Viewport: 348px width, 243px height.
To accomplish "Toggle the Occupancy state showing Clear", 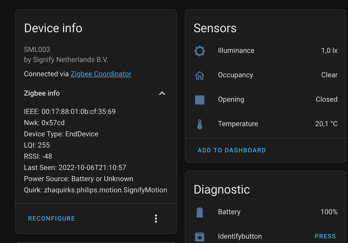I will (329, 75).
